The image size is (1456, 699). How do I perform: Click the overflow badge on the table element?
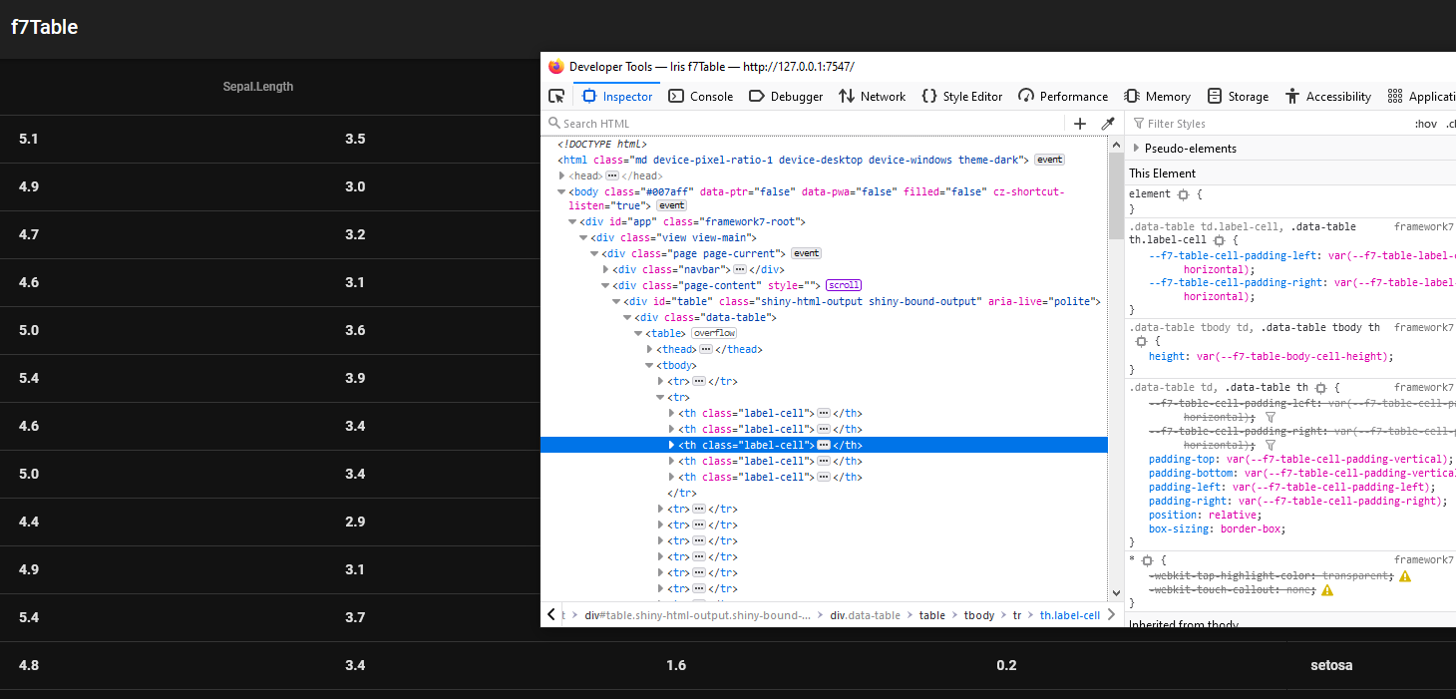click(x=712, y=332)
